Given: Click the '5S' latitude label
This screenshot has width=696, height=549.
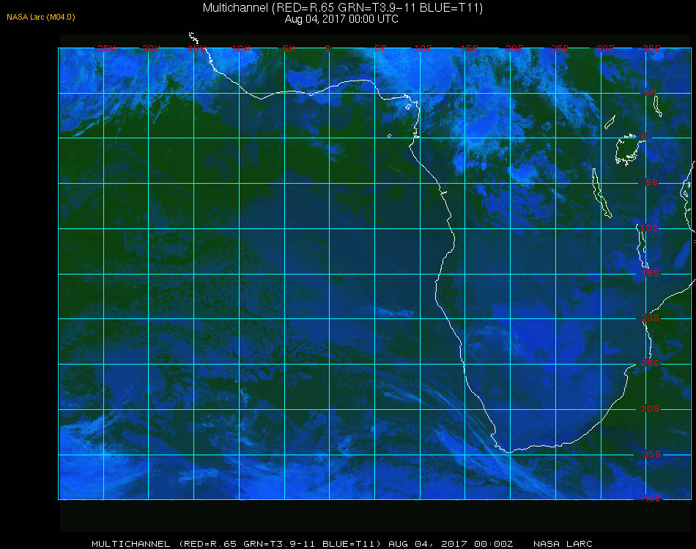Looking at the screenshot, I should [651, 182].
